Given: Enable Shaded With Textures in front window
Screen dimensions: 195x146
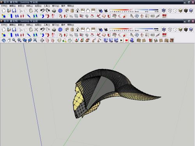Looking at the screenshot, I should tap(186, 30).
